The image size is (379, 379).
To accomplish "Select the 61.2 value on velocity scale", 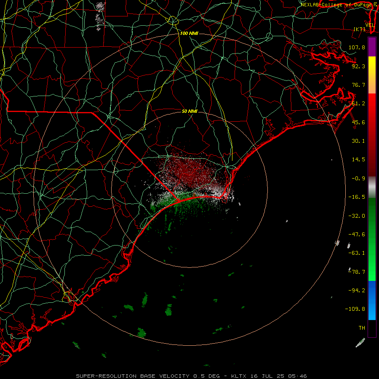I will click(x=358, y=104).
